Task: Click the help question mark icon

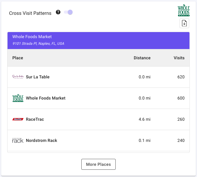Action: click(x=58, y=12)
